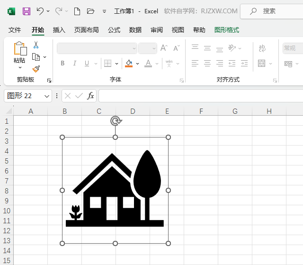Click the wén phonetic guide icon
This screenshot has width=303, height=265.
pyautogui.click(x=169, y=63)
